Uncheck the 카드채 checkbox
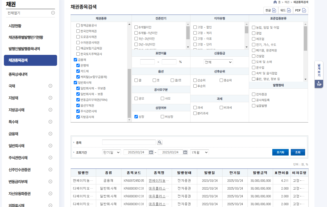327x207 pixels. pos(78,71)
